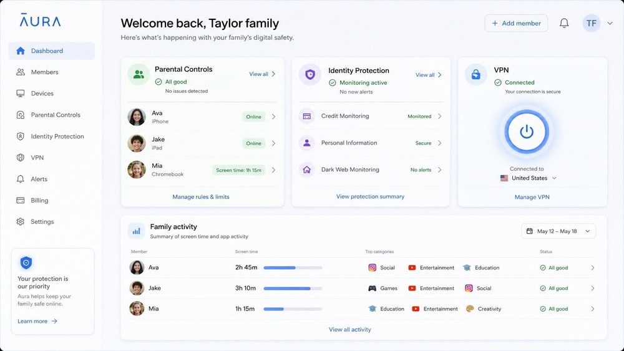Click Mia's Screen time: 1h 15m badge
The image size is (624, 351).
click(x=239, y=170)
